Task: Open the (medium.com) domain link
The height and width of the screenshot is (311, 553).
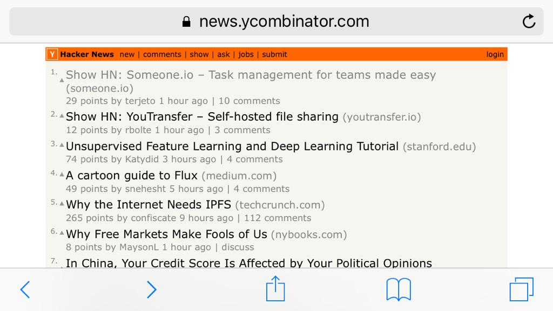Action: 239,176
